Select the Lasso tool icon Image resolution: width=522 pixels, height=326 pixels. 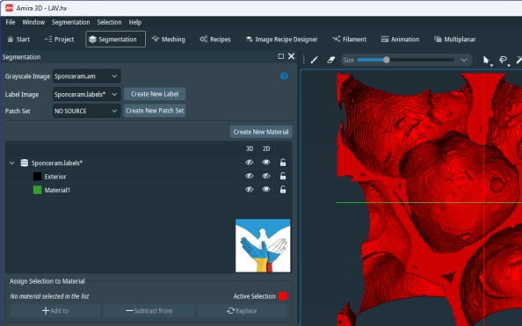(503, 60)
